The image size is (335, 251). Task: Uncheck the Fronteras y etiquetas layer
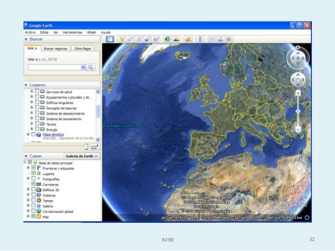tap(34, 168)
